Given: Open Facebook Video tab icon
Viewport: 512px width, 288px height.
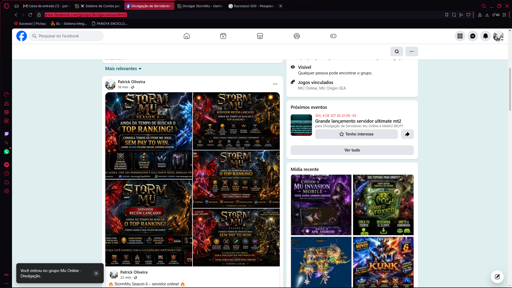Looking at the screenshot, I should pos(223,36).
